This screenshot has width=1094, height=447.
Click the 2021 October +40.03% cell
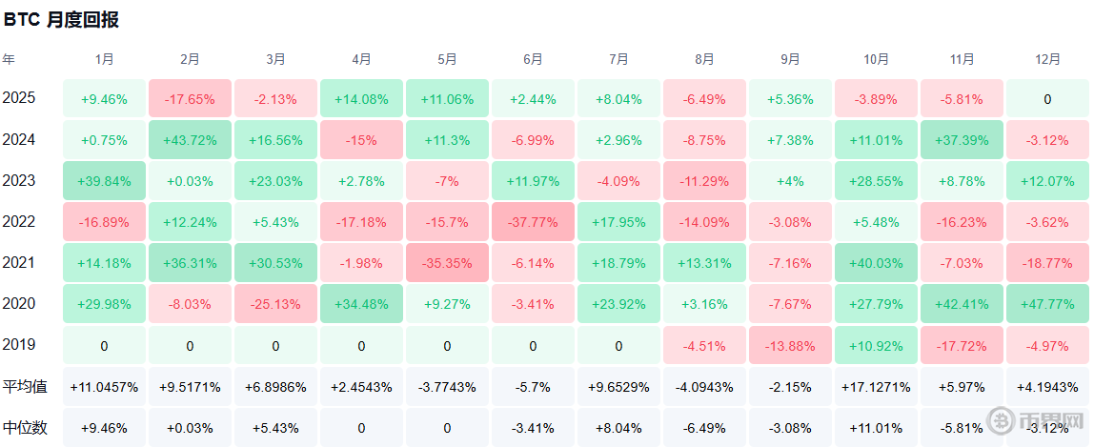[876, 263]
